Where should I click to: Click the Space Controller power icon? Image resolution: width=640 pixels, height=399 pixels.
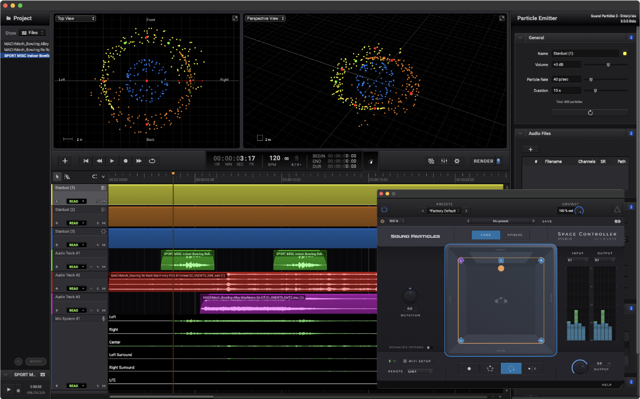[x=384, y=210]
